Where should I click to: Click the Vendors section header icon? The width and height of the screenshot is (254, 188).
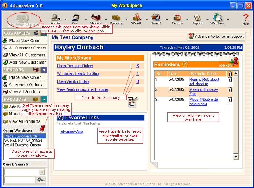pyautogui.click(x=36, y=70)
